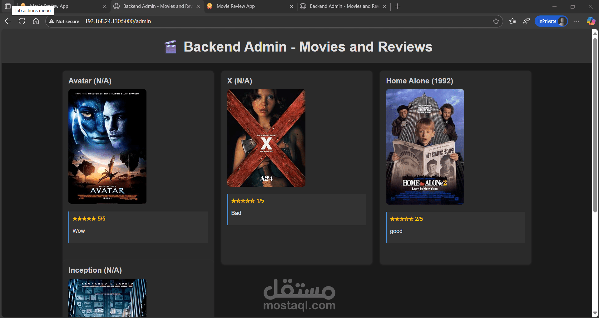
Task: Click the "2/5" rating on the Home Alone review
Action: tap(419, 219)
